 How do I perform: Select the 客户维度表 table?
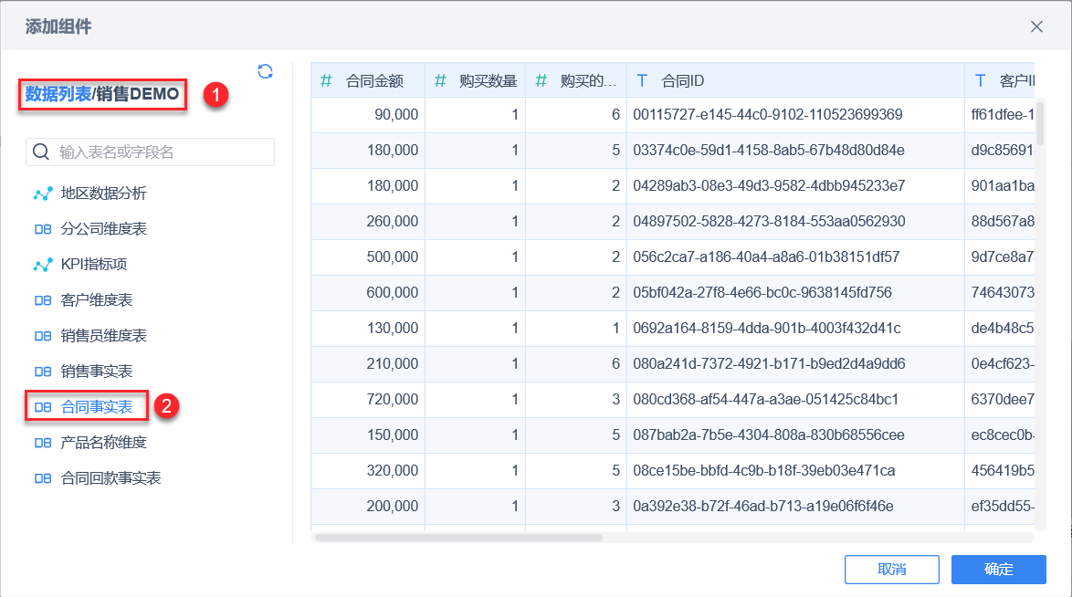pyautogui.click(x=97, y=300)
